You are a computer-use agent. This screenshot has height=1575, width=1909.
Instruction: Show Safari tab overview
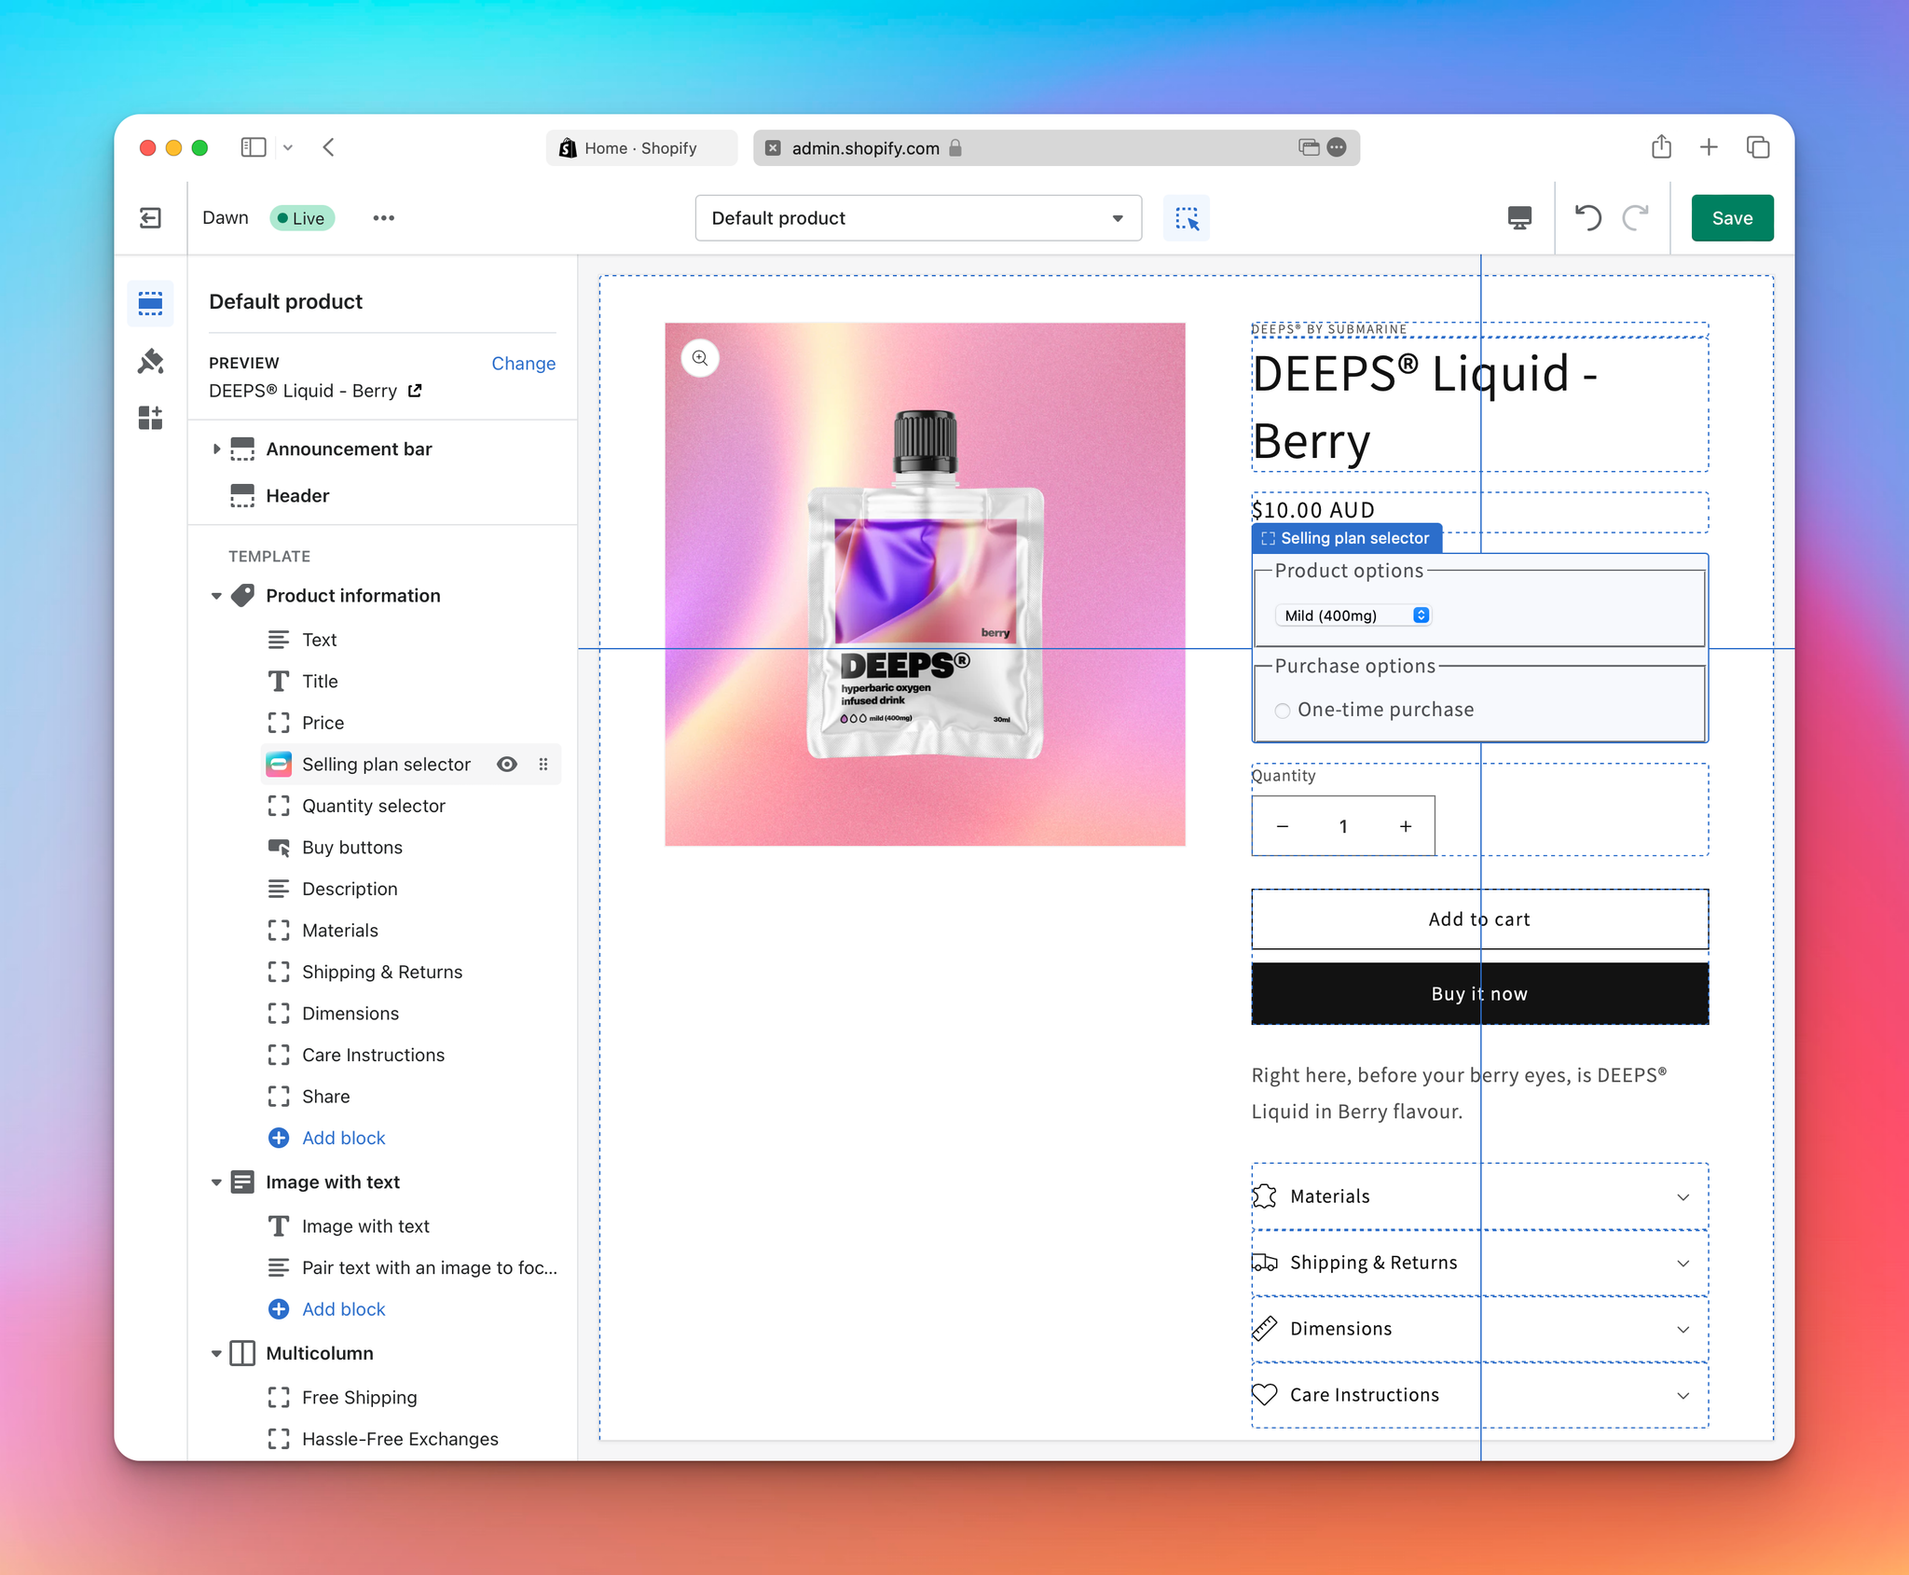1758,146
